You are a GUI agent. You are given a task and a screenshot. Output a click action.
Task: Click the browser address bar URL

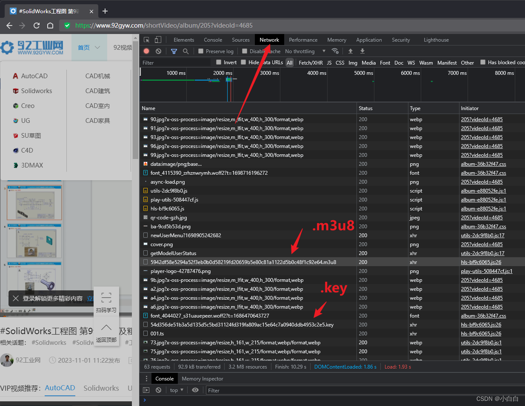(x=164, y=26)
